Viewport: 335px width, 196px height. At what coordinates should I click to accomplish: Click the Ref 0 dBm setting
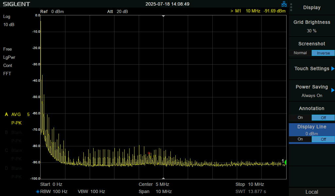click(52, 11)
